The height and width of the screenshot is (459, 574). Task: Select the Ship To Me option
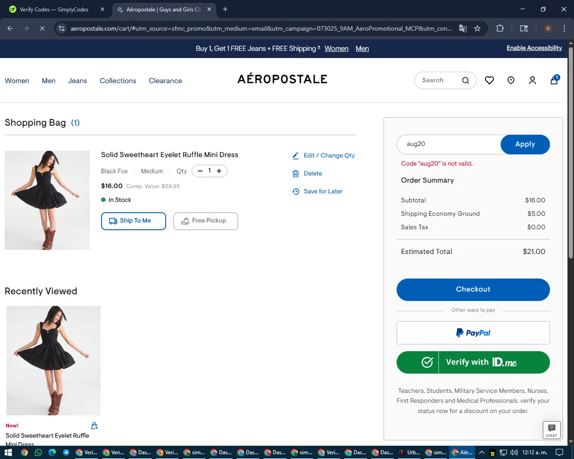click(134, 221)
